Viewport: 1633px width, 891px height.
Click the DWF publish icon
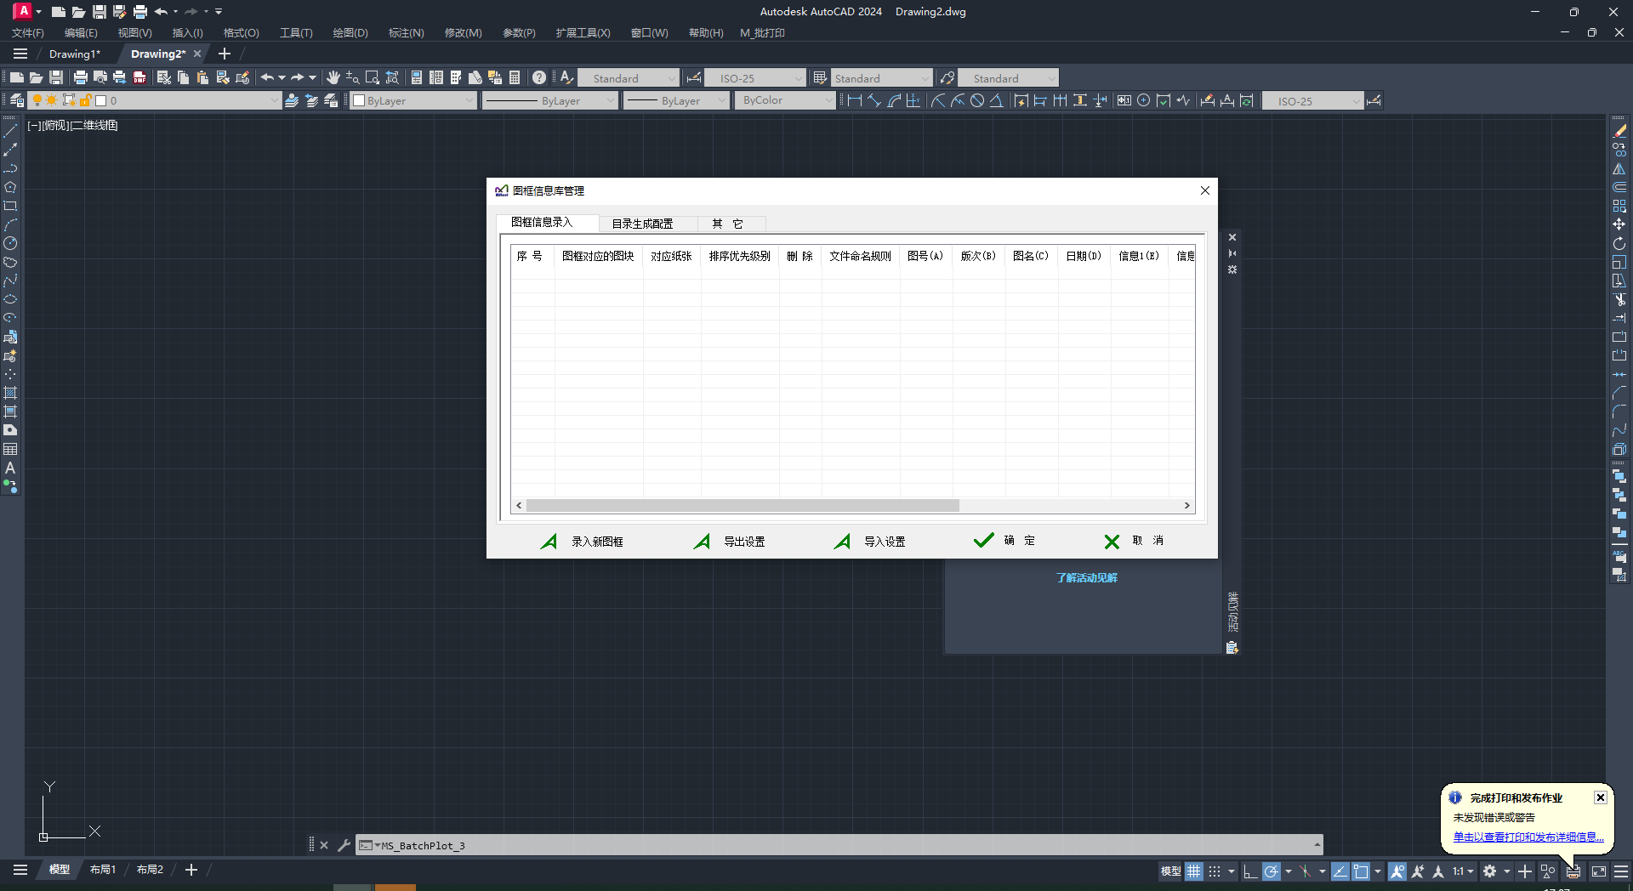tap(140, 77)
